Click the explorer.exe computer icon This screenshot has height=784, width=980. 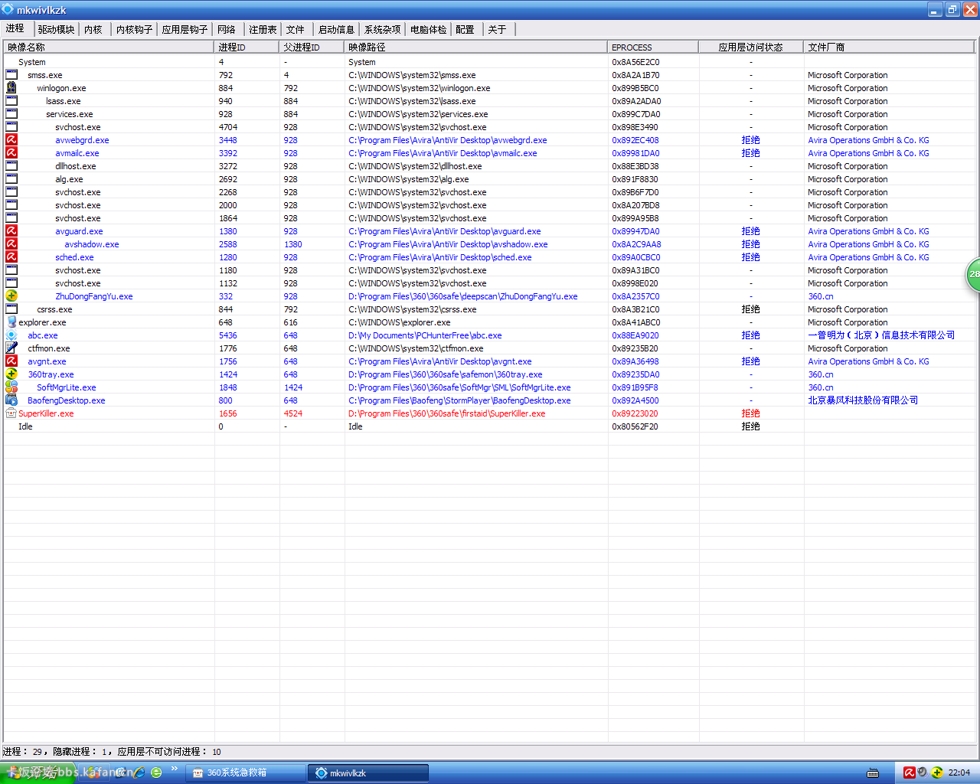(x=11, y=322)
